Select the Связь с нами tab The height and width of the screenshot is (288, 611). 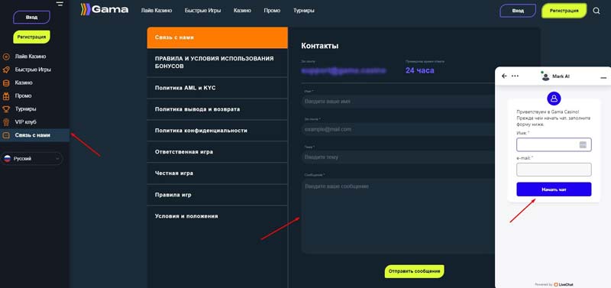217,37
